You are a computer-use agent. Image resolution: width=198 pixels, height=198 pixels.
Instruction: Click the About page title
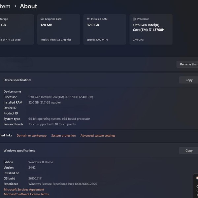tap(28, 6)
